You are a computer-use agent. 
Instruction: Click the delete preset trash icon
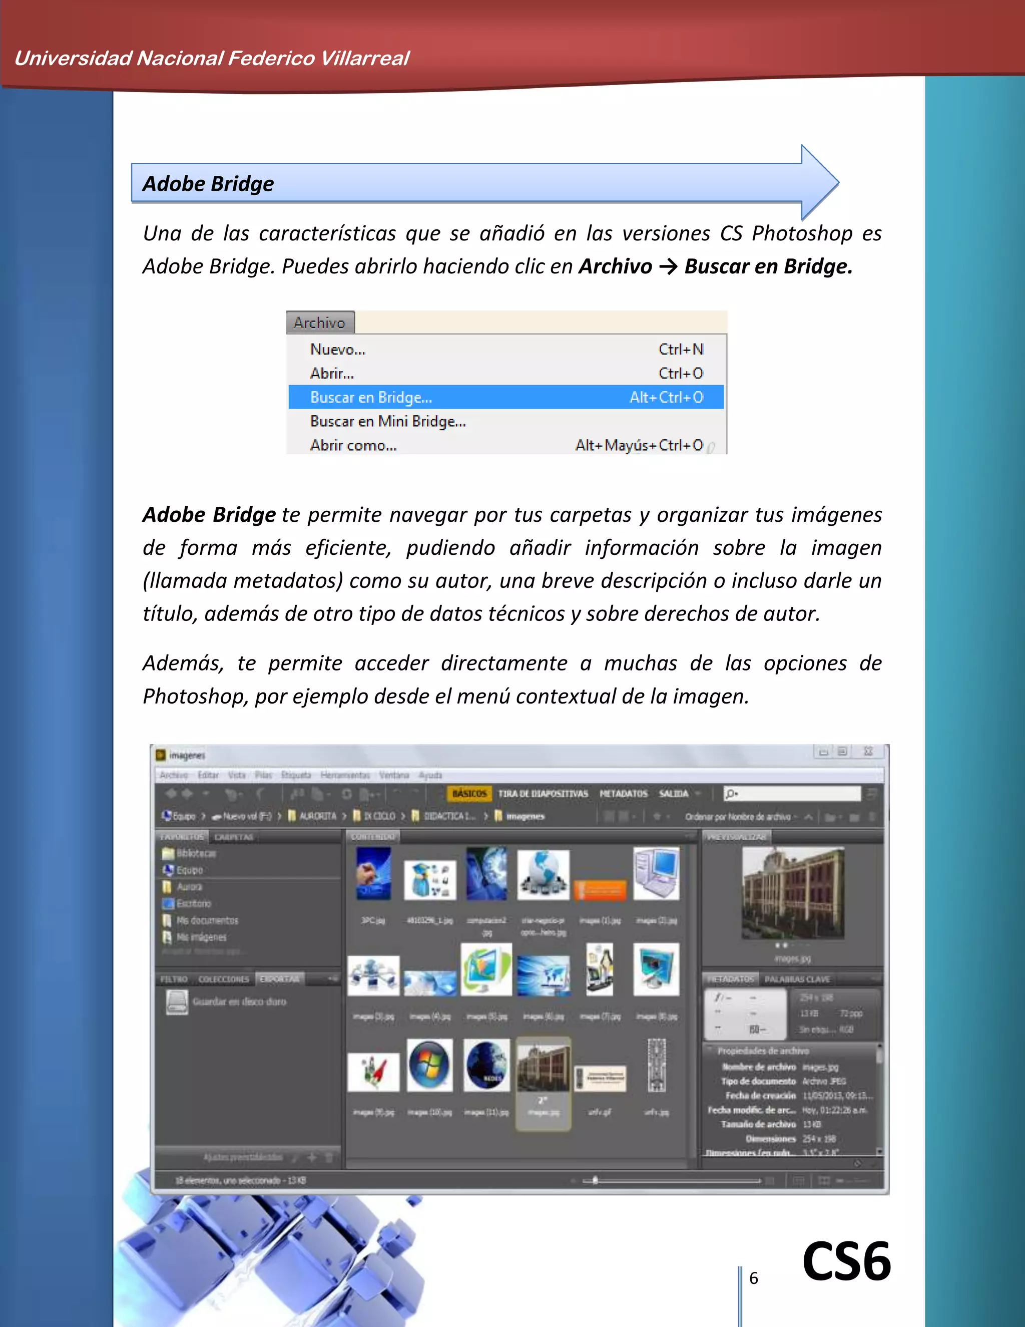tap(329, 1157)
